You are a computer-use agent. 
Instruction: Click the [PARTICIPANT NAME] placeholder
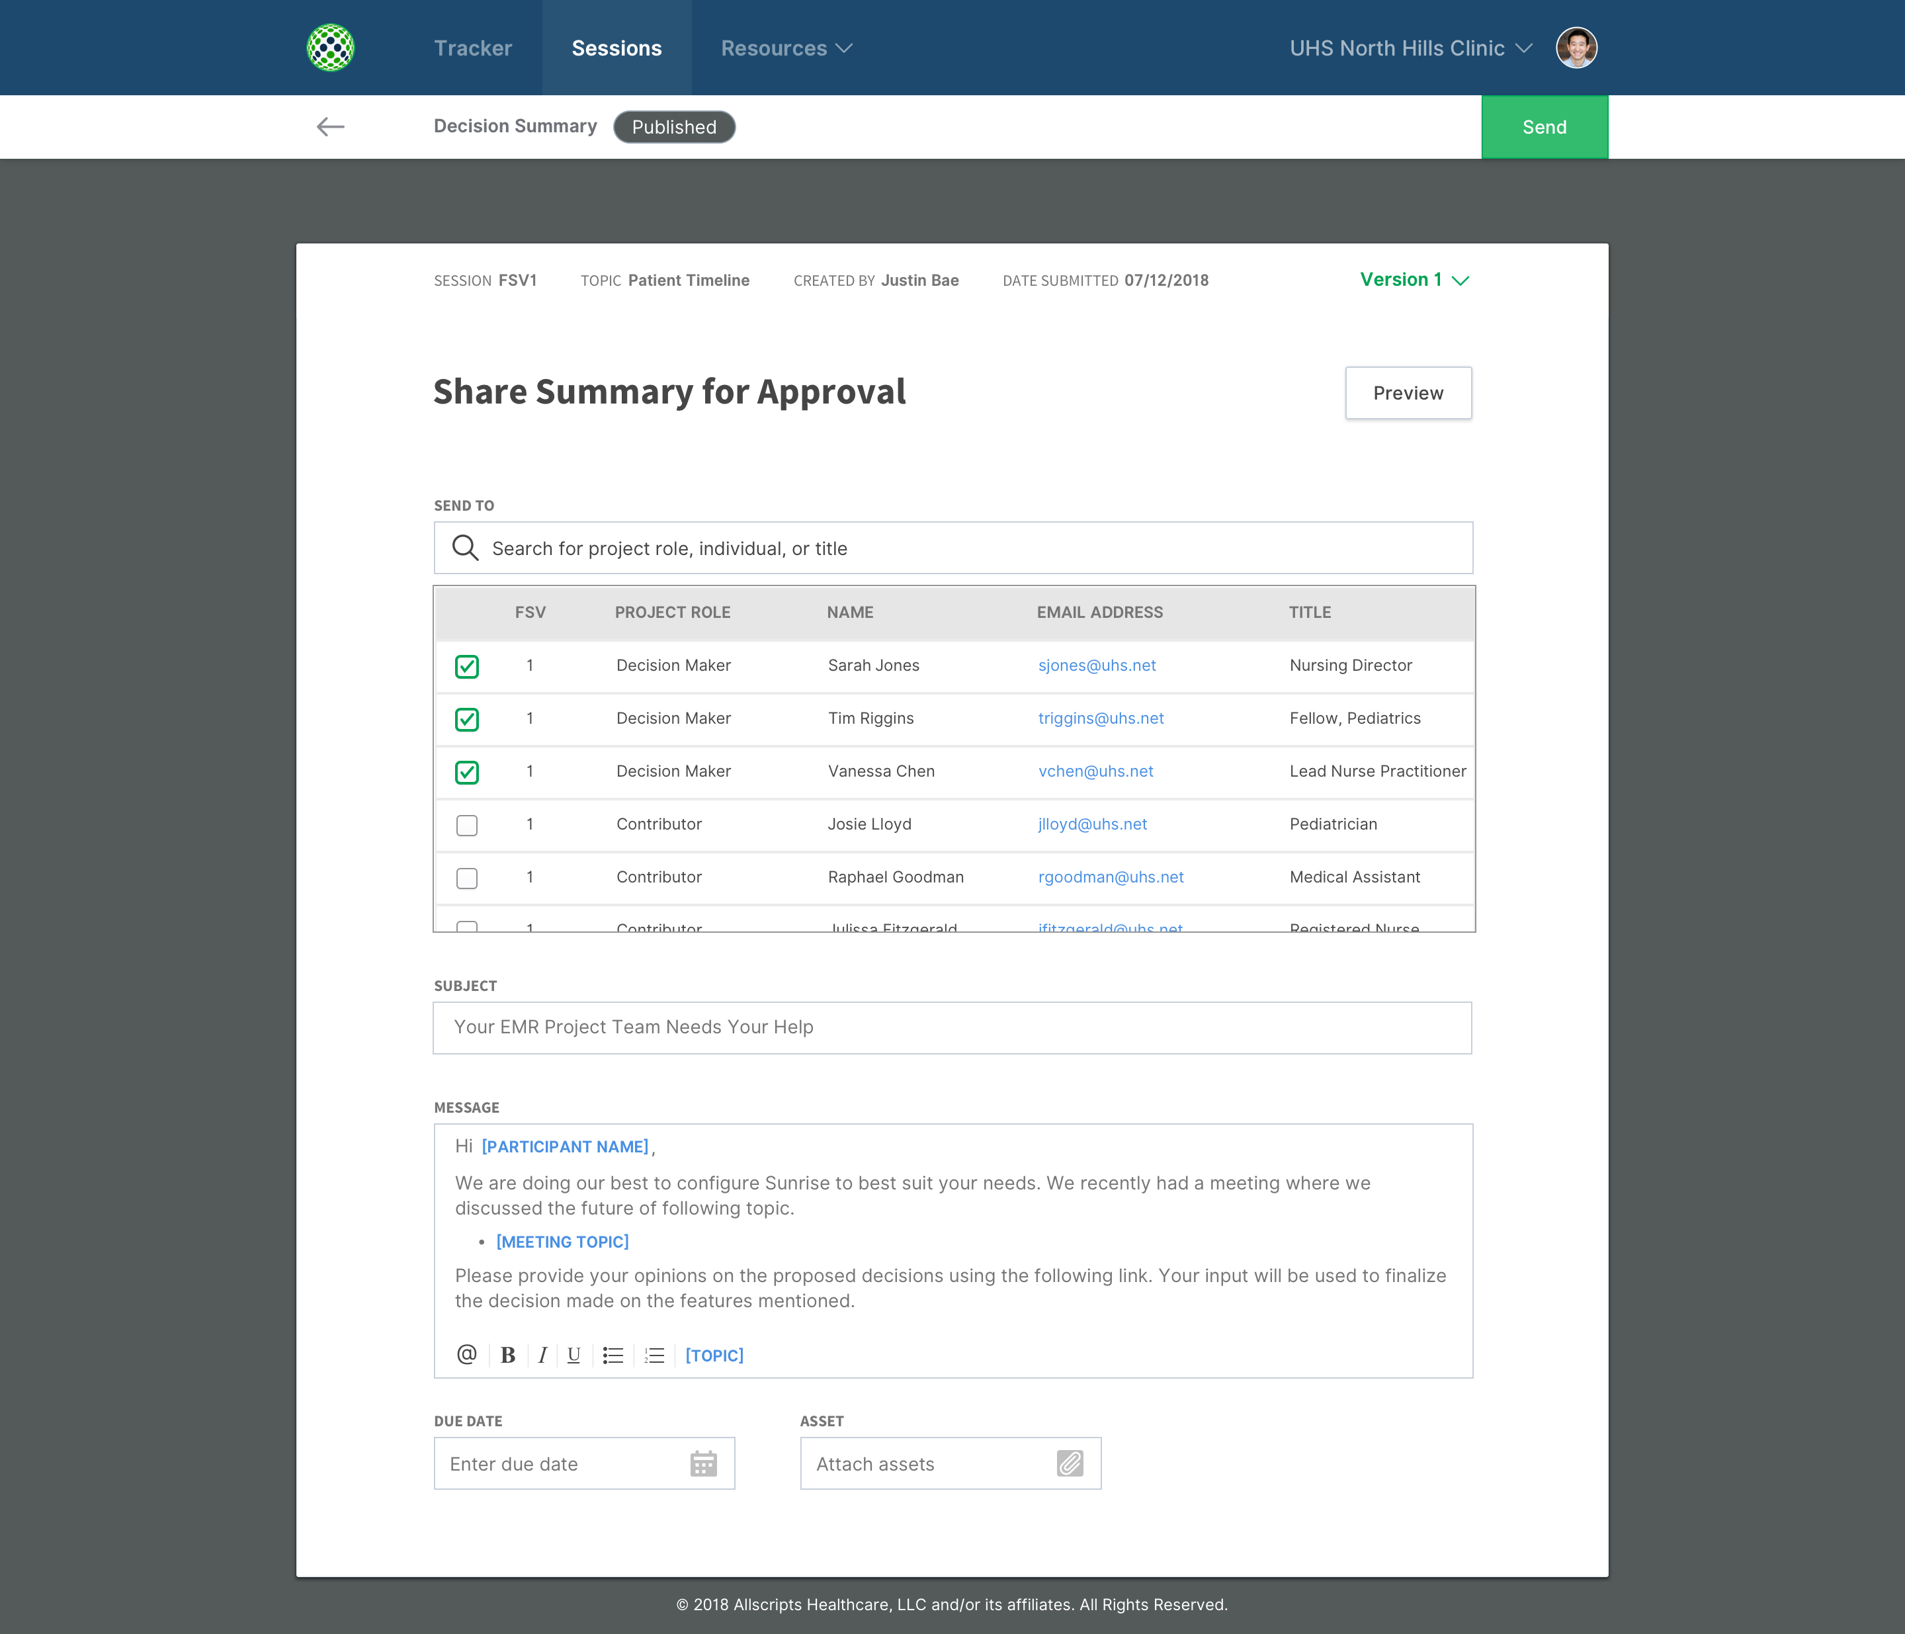pos(566,1146)
